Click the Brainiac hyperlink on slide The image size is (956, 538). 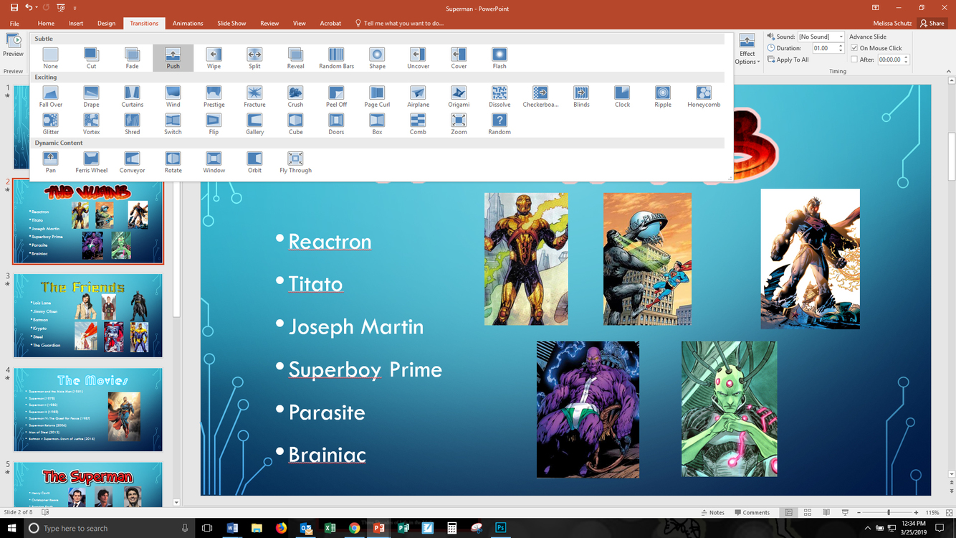(x=327, y=455)
